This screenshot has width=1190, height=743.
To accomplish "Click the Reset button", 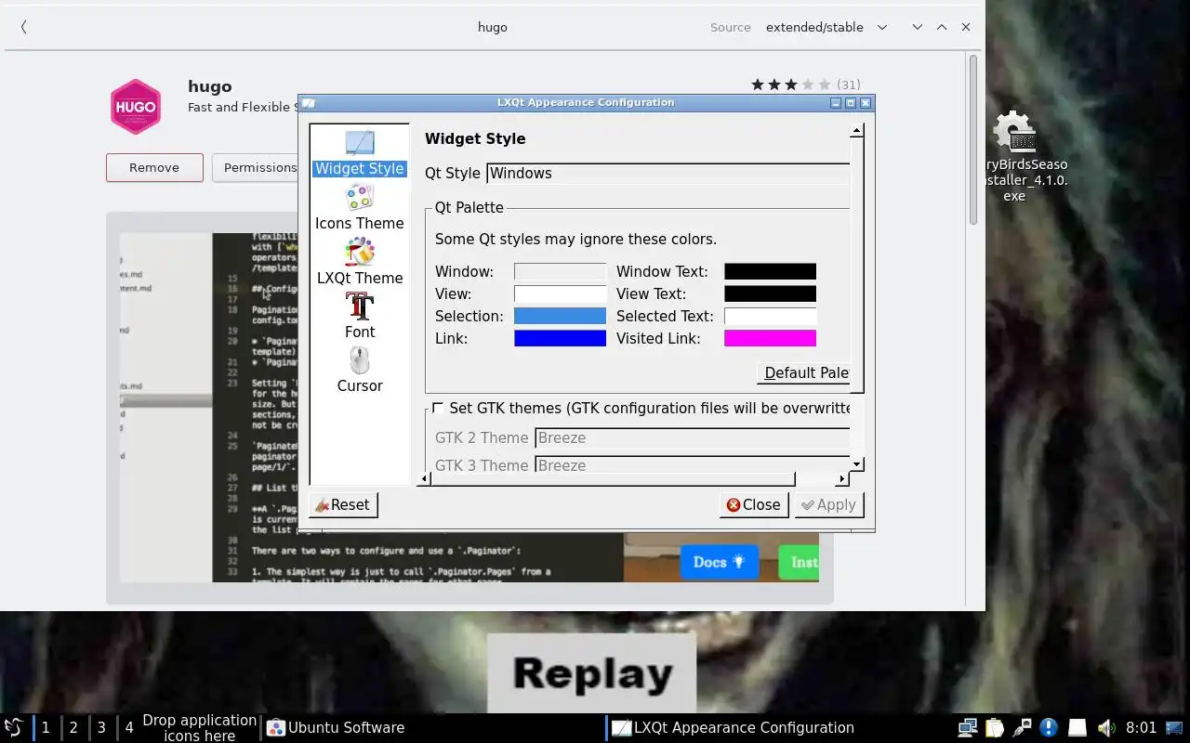I will 343,504.
